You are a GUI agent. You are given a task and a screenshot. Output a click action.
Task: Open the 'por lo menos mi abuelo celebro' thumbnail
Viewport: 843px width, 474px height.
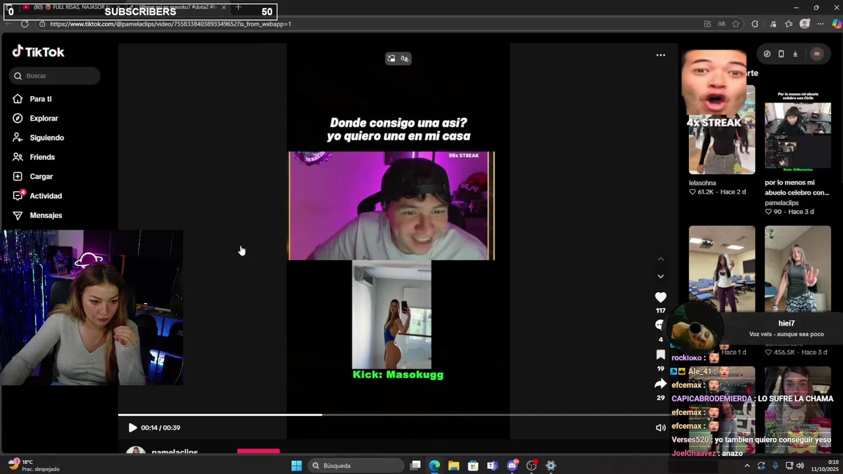[x=798, y=130]
